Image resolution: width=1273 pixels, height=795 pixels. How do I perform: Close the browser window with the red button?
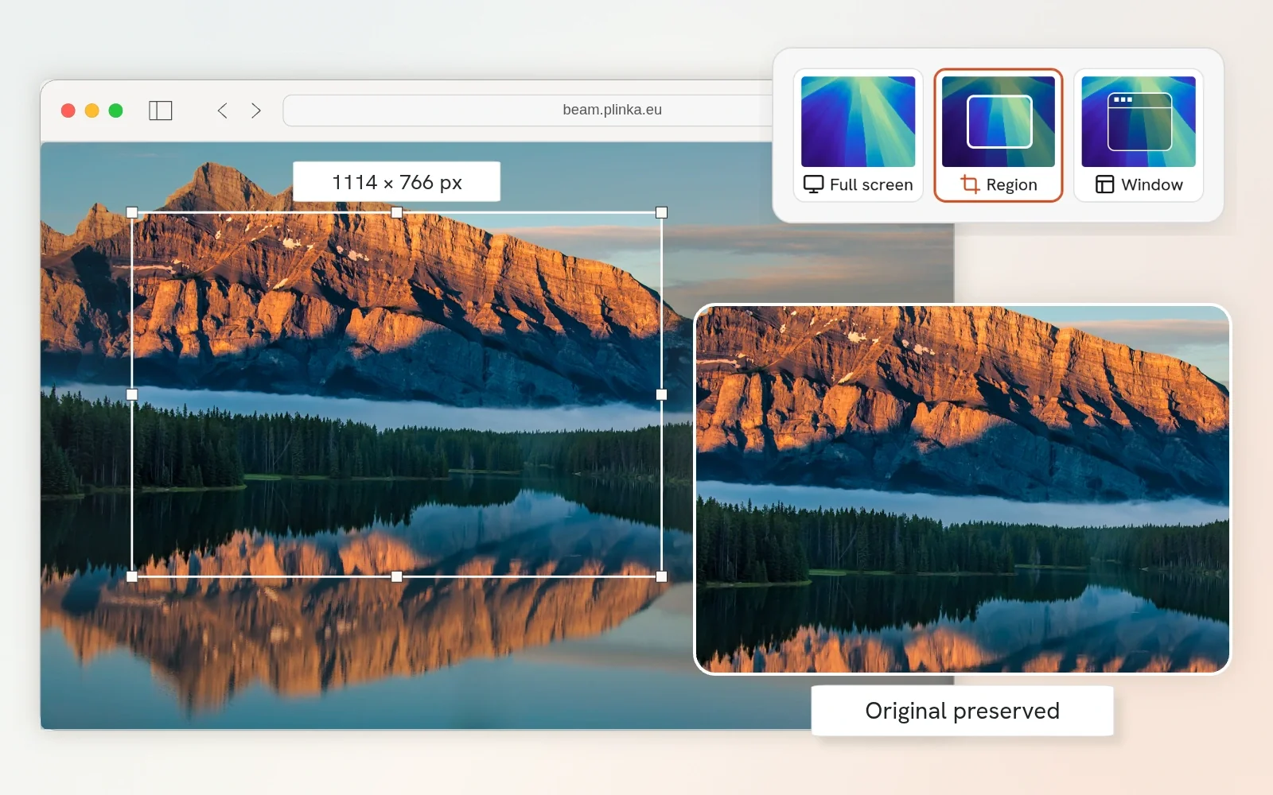[68, 111]
